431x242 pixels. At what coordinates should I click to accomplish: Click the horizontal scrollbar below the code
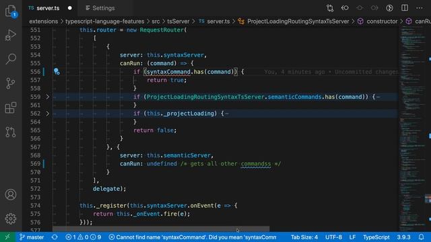coord(161,229)
